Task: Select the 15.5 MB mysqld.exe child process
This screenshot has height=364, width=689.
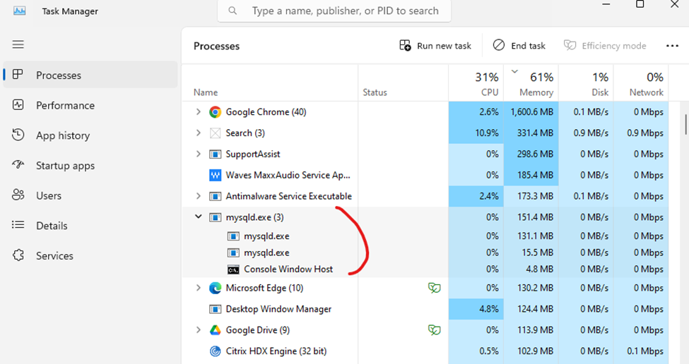Action: (x=425, y=253)
